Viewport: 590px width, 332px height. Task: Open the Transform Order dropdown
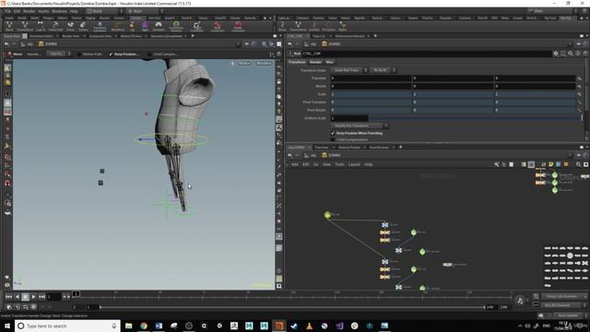(348, 70)
